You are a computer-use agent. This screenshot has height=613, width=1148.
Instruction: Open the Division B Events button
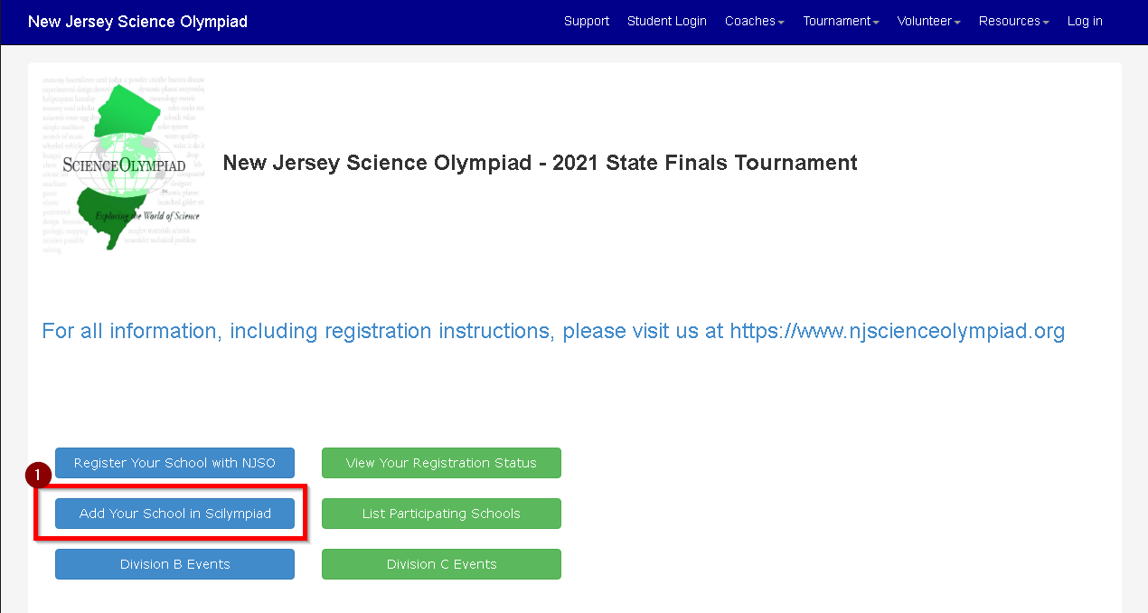pos(174,564)
